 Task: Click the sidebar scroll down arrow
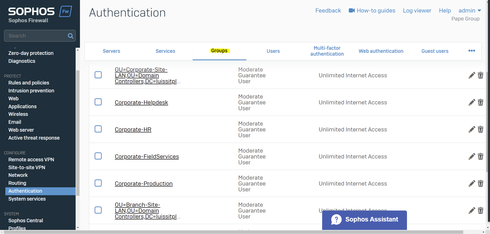(78, 228)
